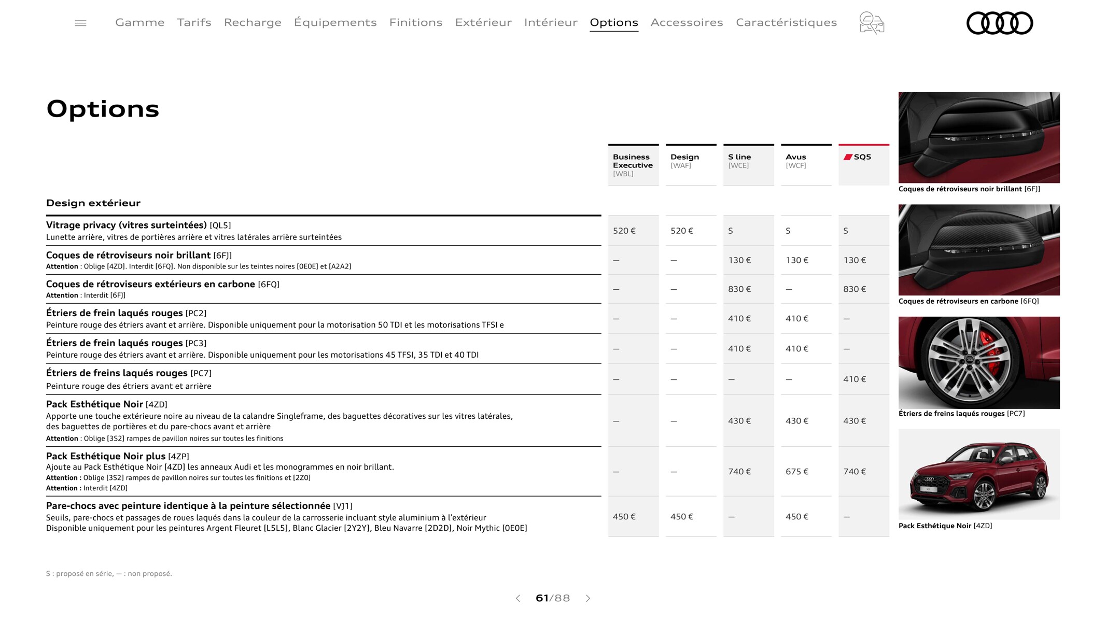Click the Avus [WCF] column header

tap(806, 165)
